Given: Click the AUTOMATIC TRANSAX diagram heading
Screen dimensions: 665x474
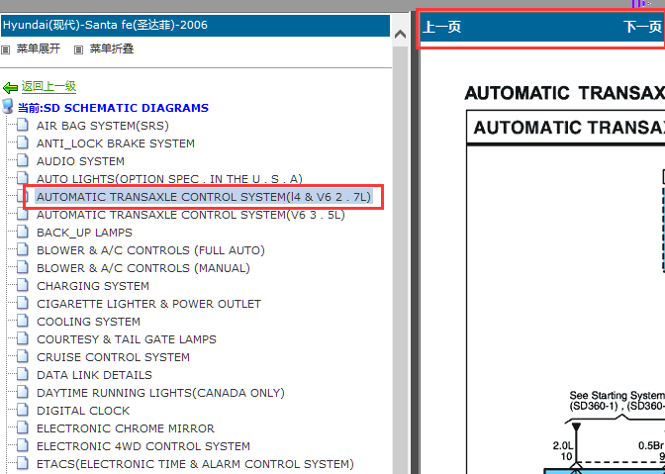Looking at the screenshot, I should [565, 93].
